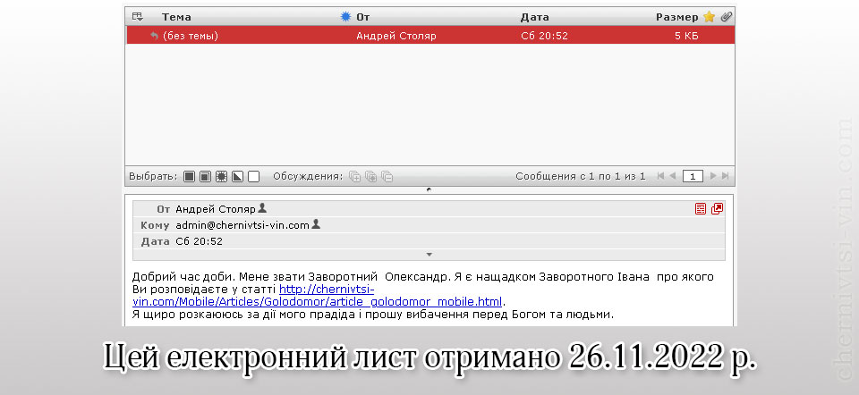Invert message selection icon
Viewport: 859px width, 395px height.
[237, 177]
